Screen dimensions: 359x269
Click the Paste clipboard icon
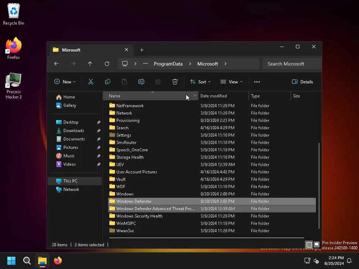pyautogui.click(x=124, y=82)
